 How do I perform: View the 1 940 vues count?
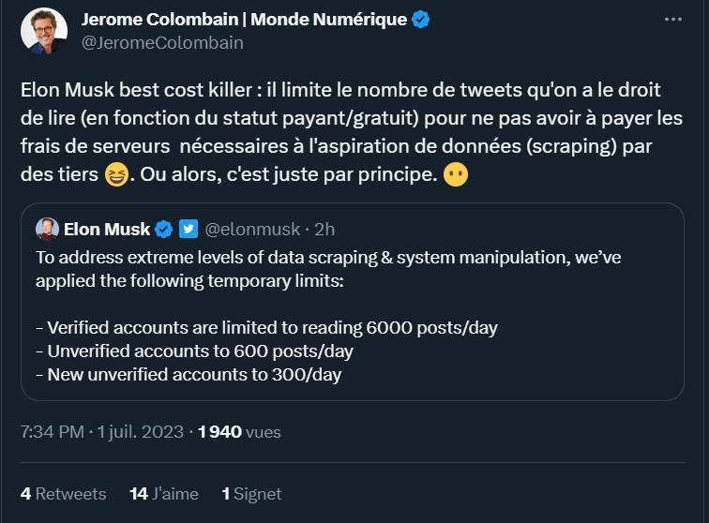(x=239, y=432)
